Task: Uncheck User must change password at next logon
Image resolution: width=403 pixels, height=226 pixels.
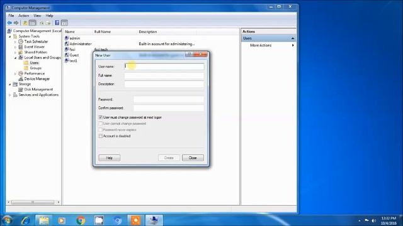Action: (x=101, y=117)
